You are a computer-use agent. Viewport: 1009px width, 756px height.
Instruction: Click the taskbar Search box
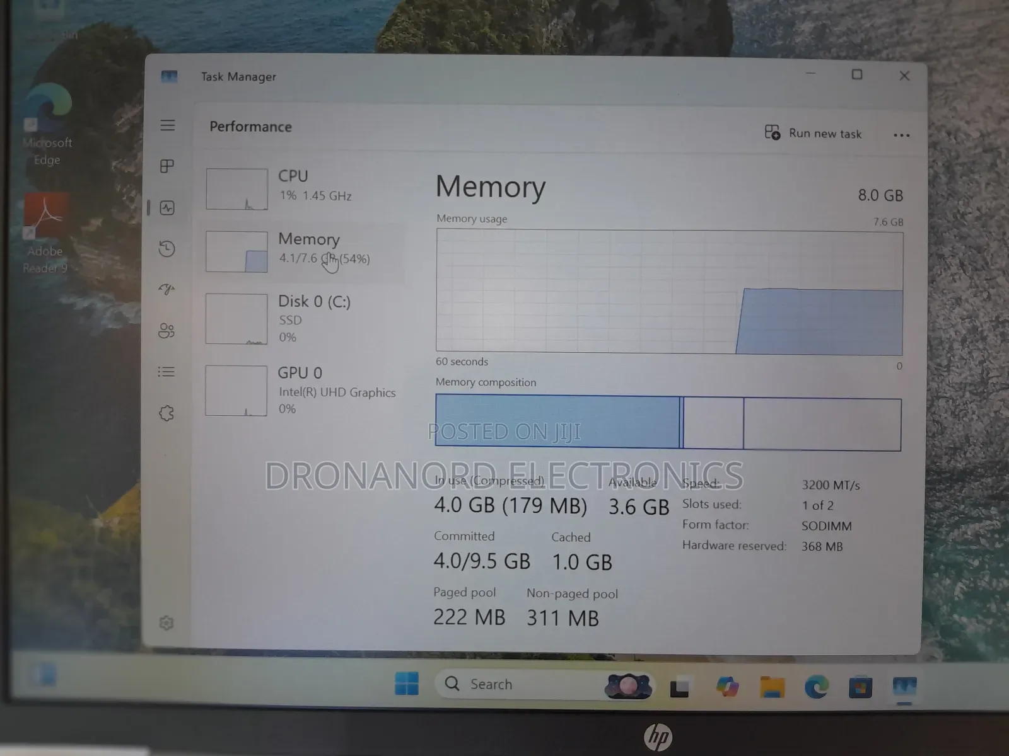pyautogui.click(x=545, y=684)
